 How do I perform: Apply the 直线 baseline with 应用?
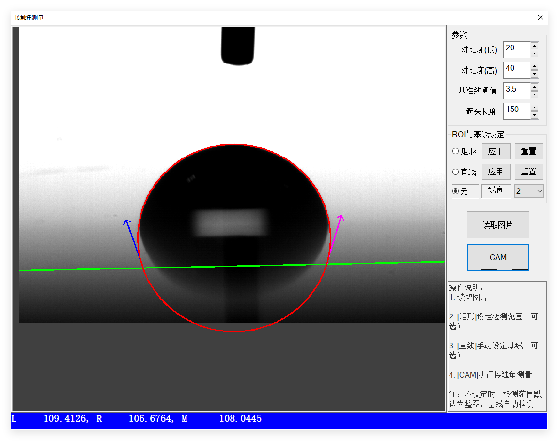click(496, 172)
